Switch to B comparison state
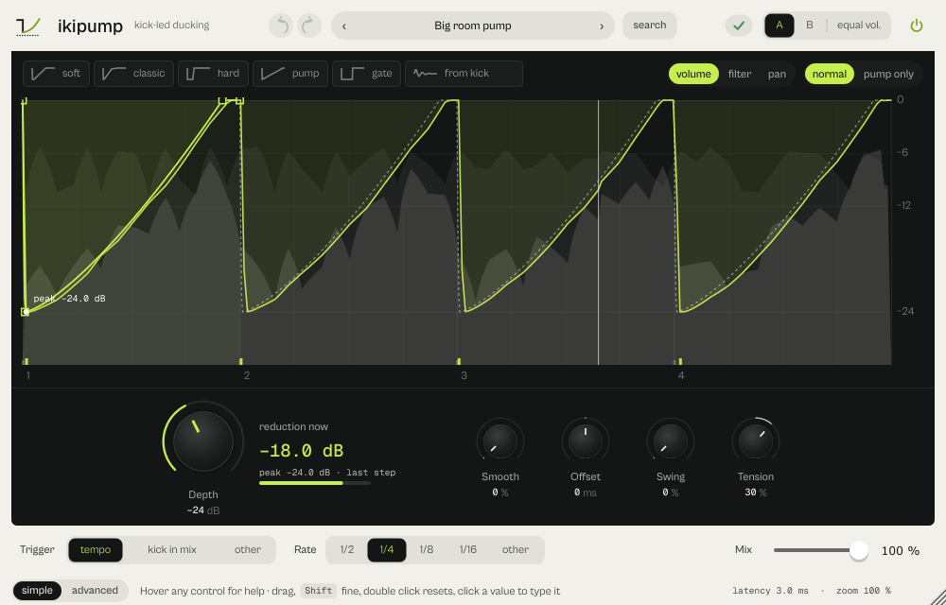The width and height of the screenshot is (946, 605). pyautogui.click(x=810, y=26)
